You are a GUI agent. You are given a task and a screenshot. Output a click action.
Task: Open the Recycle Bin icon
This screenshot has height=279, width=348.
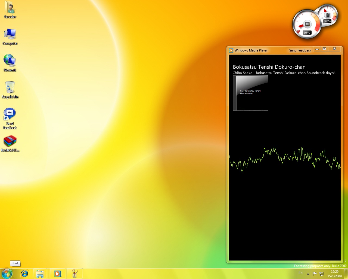pos(10,90)
